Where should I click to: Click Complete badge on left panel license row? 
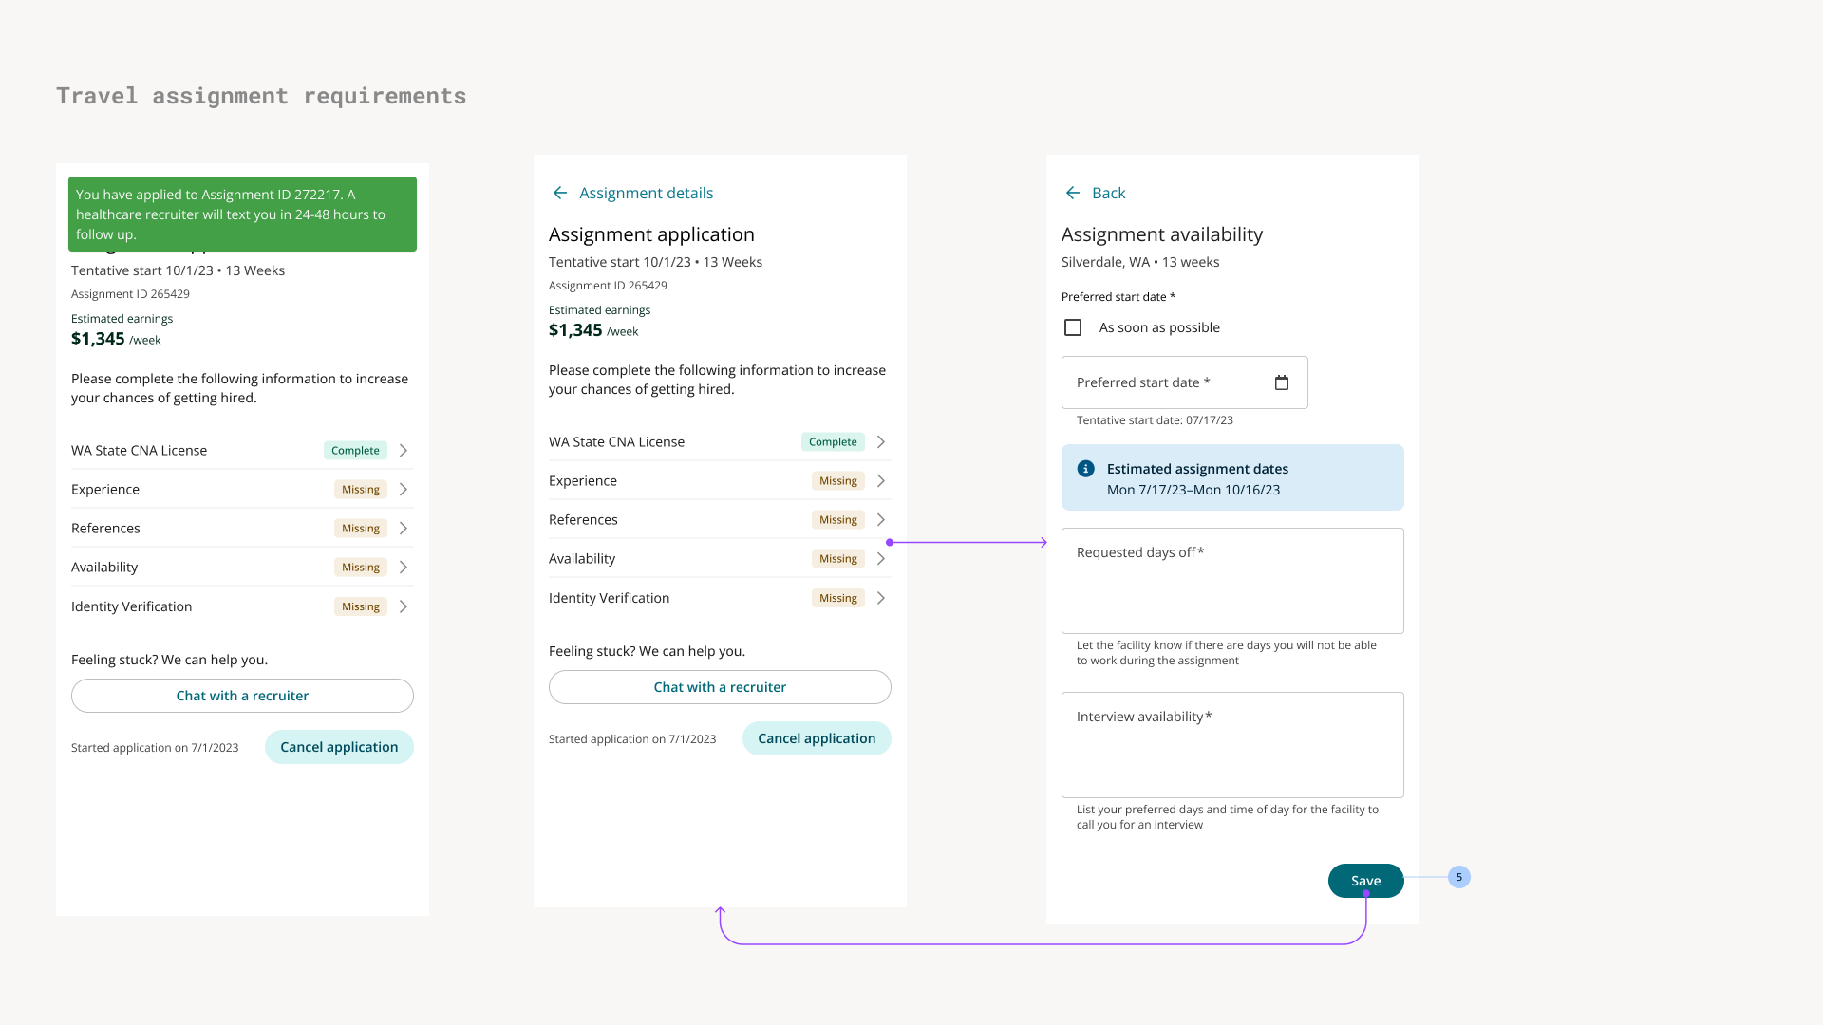point(355,451)
